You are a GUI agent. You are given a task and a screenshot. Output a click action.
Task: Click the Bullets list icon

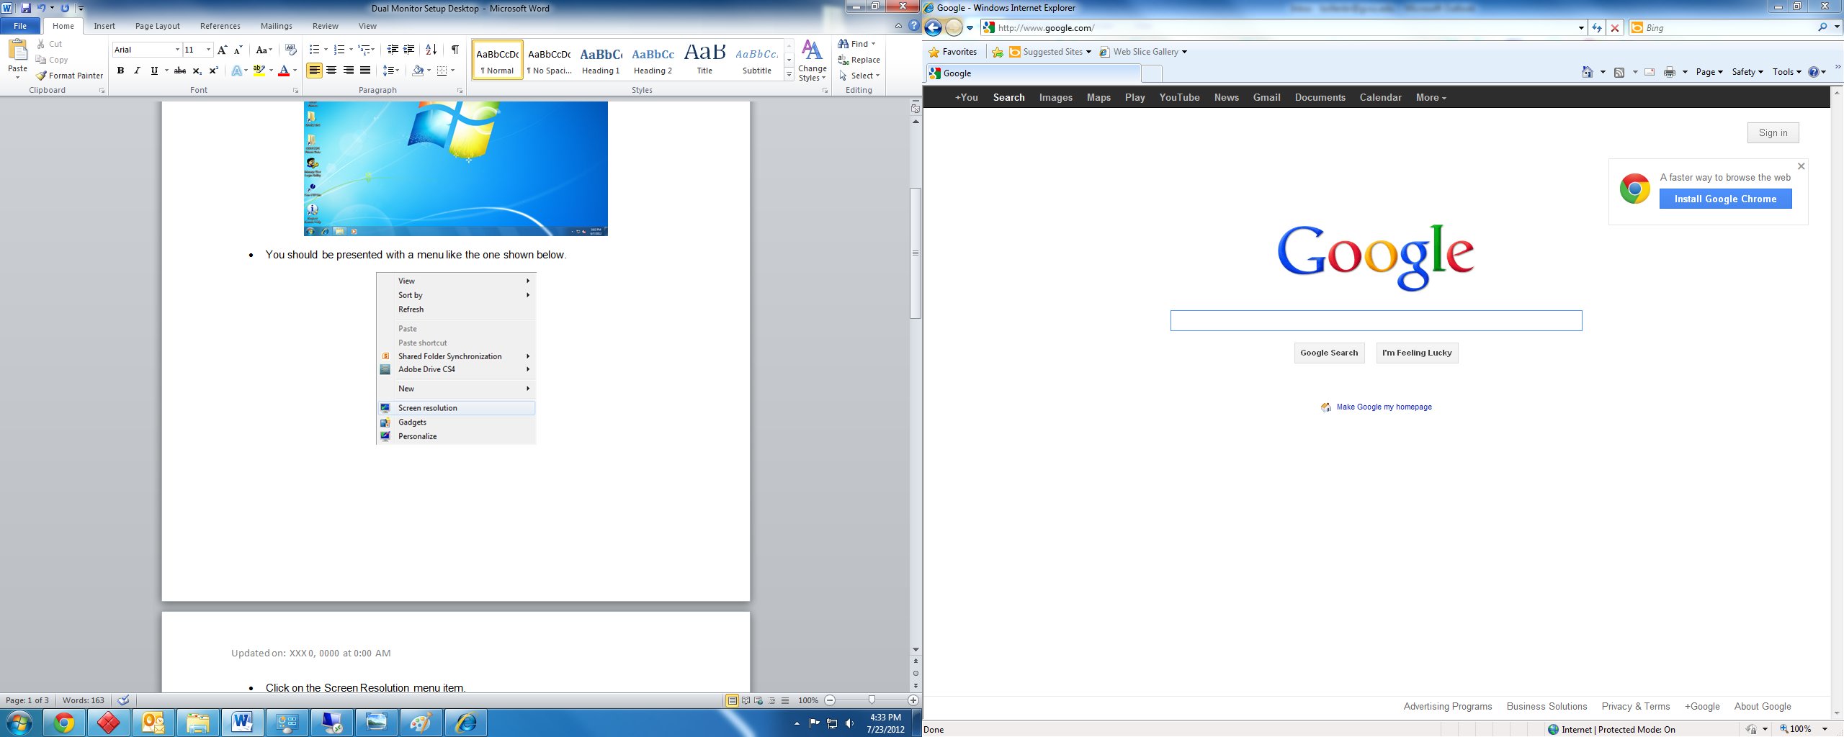pyautogui.click(x=314, y=50)
